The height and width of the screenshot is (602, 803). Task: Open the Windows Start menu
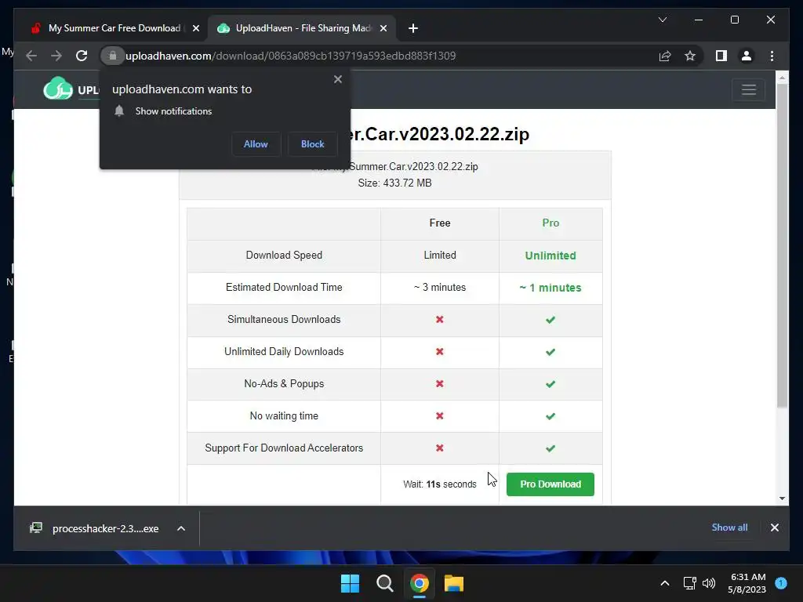pos(351,583)
